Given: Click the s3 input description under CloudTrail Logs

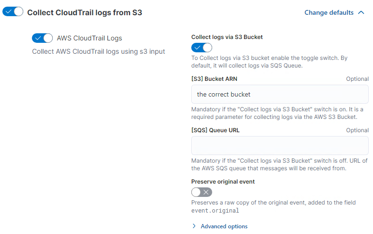Looking at the screenshot, I should [x=98, y=51].
